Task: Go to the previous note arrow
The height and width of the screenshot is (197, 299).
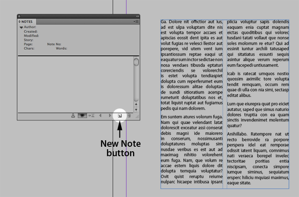Action: pos(100,115)
